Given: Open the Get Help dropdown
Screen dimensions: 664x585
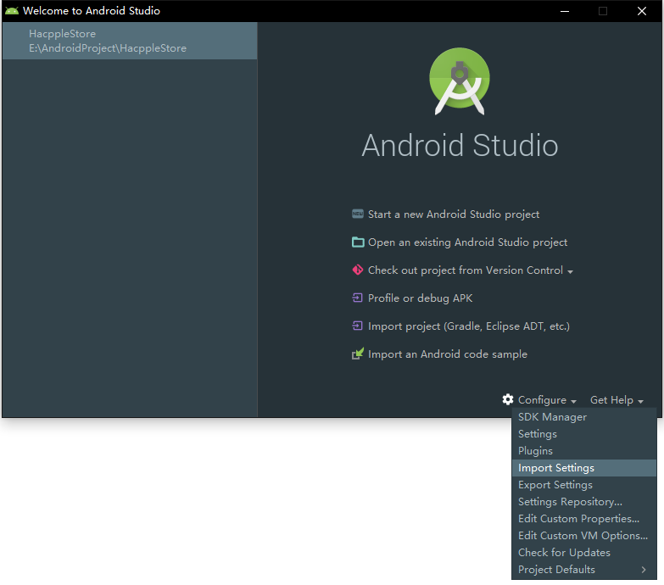Looking at the screenshot, I should (x=617, y=400).
